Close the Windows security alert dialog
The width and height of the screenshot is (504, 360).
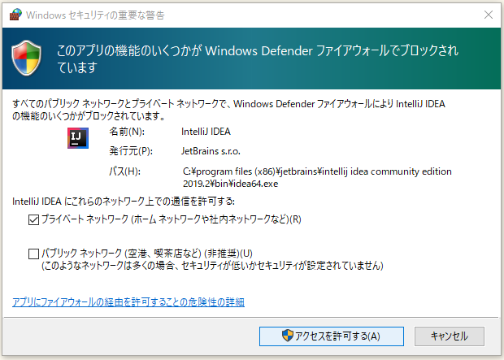(x=489, y=15)
